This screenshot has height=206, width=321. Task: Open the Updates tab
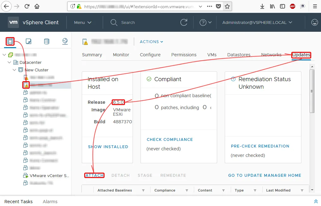coord(301,55)
